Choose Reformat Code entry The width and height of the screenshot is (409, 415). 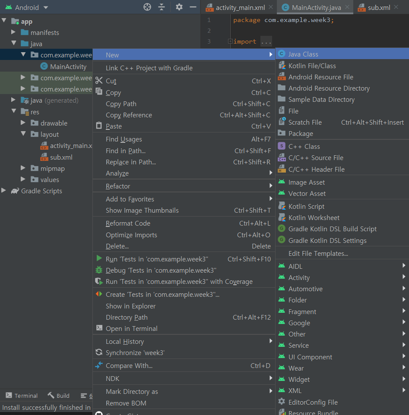[x=184, y=223]
